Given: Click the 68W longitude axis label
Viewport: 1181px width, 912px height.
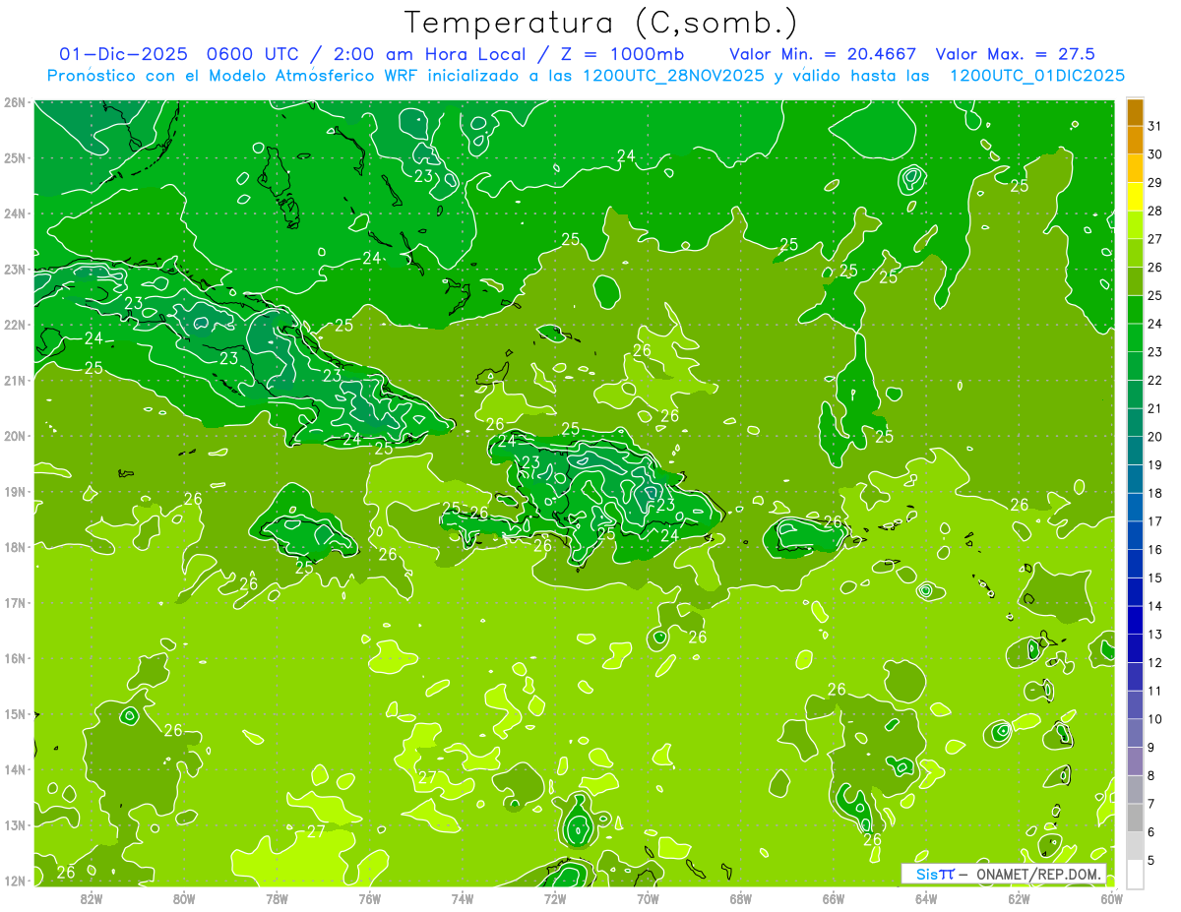Looking at the screenshot, I should click(x=741, y=898).
